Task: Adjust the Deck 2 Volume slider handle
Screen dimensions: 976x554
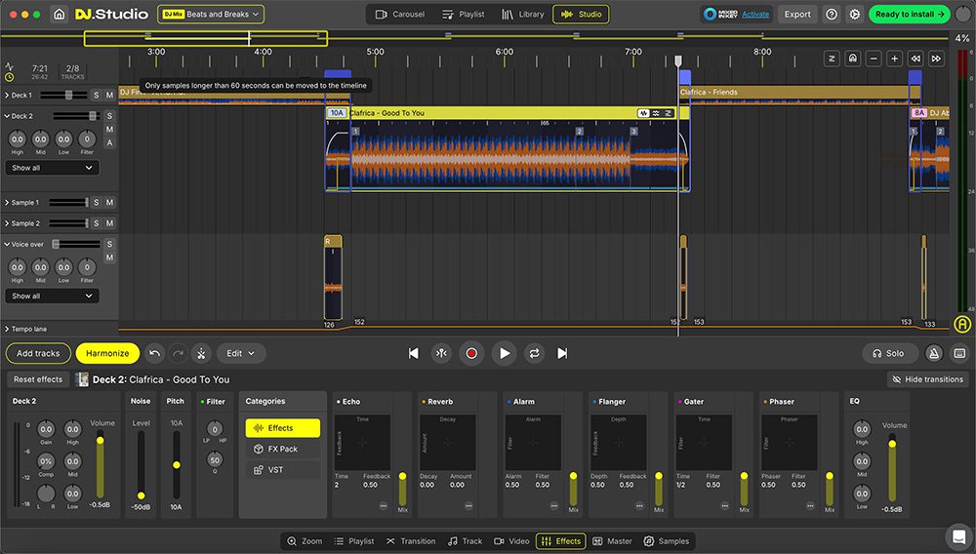Action: [100, 440]
